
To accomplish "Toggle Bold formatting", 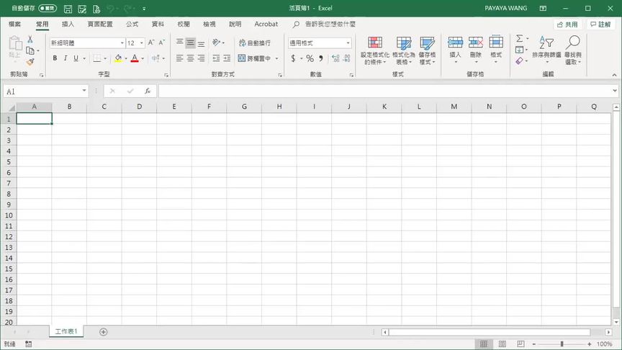I will pyautogui.click(x=55, y=58).
